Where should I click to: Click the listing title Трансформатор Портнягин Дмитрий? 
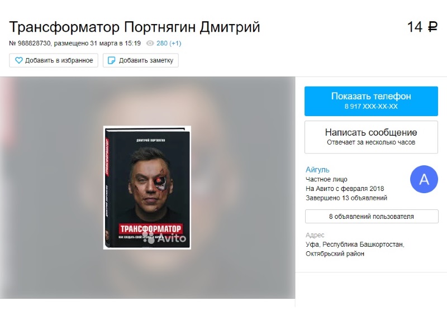[x=135, y=27]
